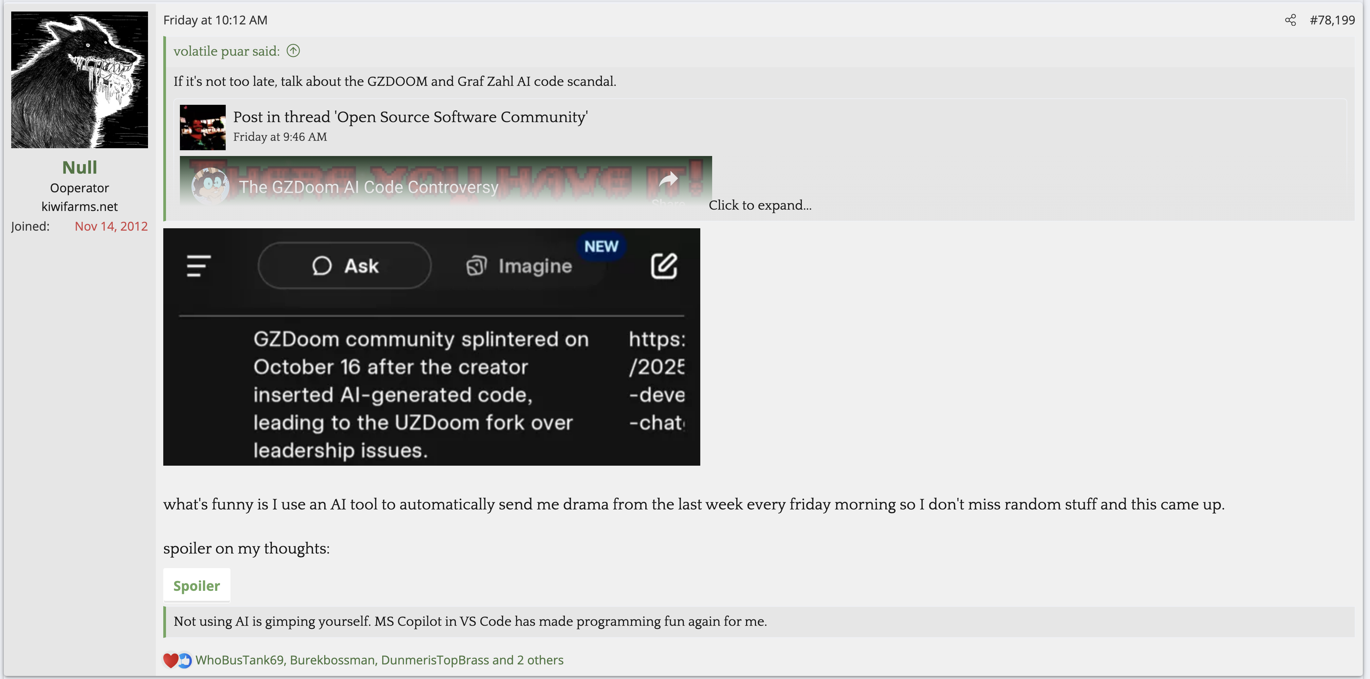
Task: Click Null's wolf avatar image
Action: tap(79, 80)
